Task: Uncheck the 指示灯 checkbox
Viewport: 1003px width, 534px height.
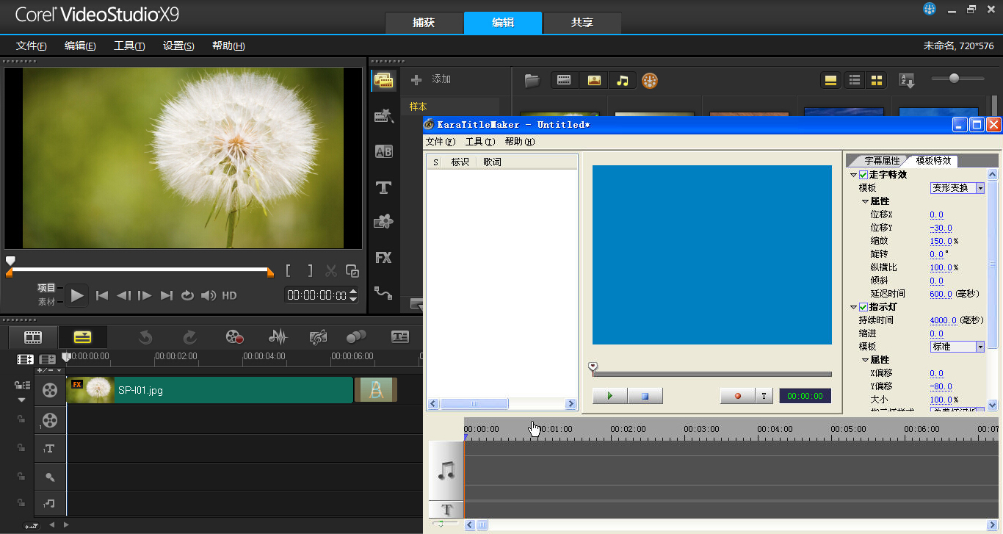Action: coord(863,307)
